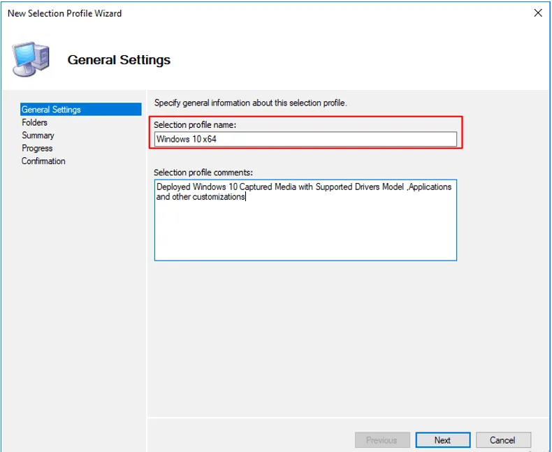Viewport: 552px width, 452px height.
Task: Select the Summary wizard step
Action: point(38,136)
